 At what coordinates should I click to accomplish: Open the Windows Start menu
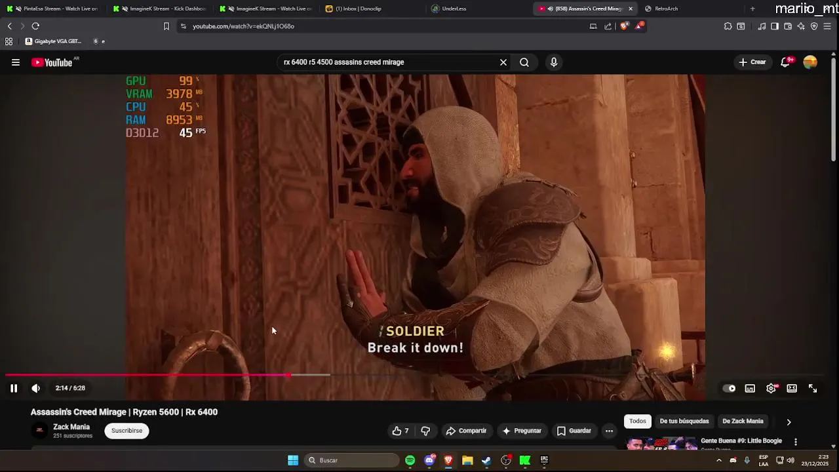(x=293, y=460)
